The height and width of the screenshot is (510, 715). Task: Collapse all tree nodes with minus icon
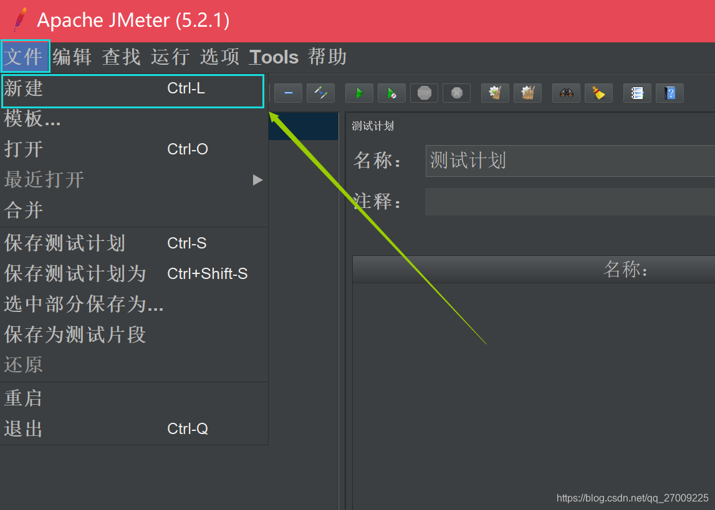coord(288,93)
